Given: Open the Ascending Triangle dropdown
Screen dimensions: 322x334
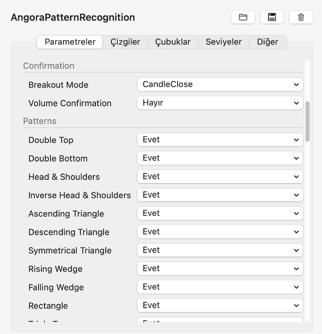Looking at the screenshot, I should coord(220,213).
